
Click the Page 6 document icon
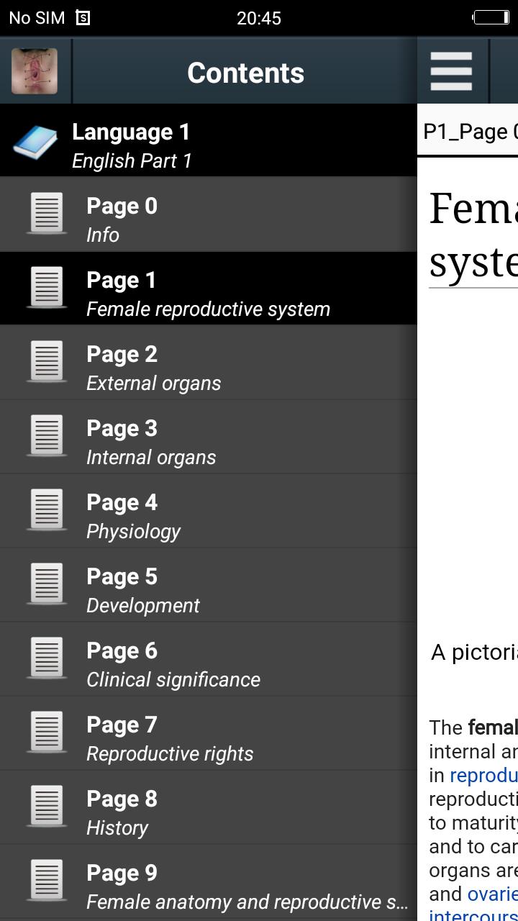47,658
